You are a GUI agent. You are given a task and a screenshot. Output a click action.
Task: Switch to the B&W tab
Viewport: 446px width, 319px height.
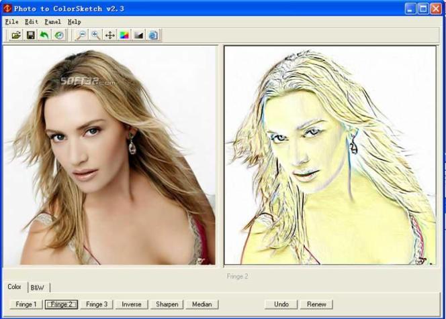(39, 288)
